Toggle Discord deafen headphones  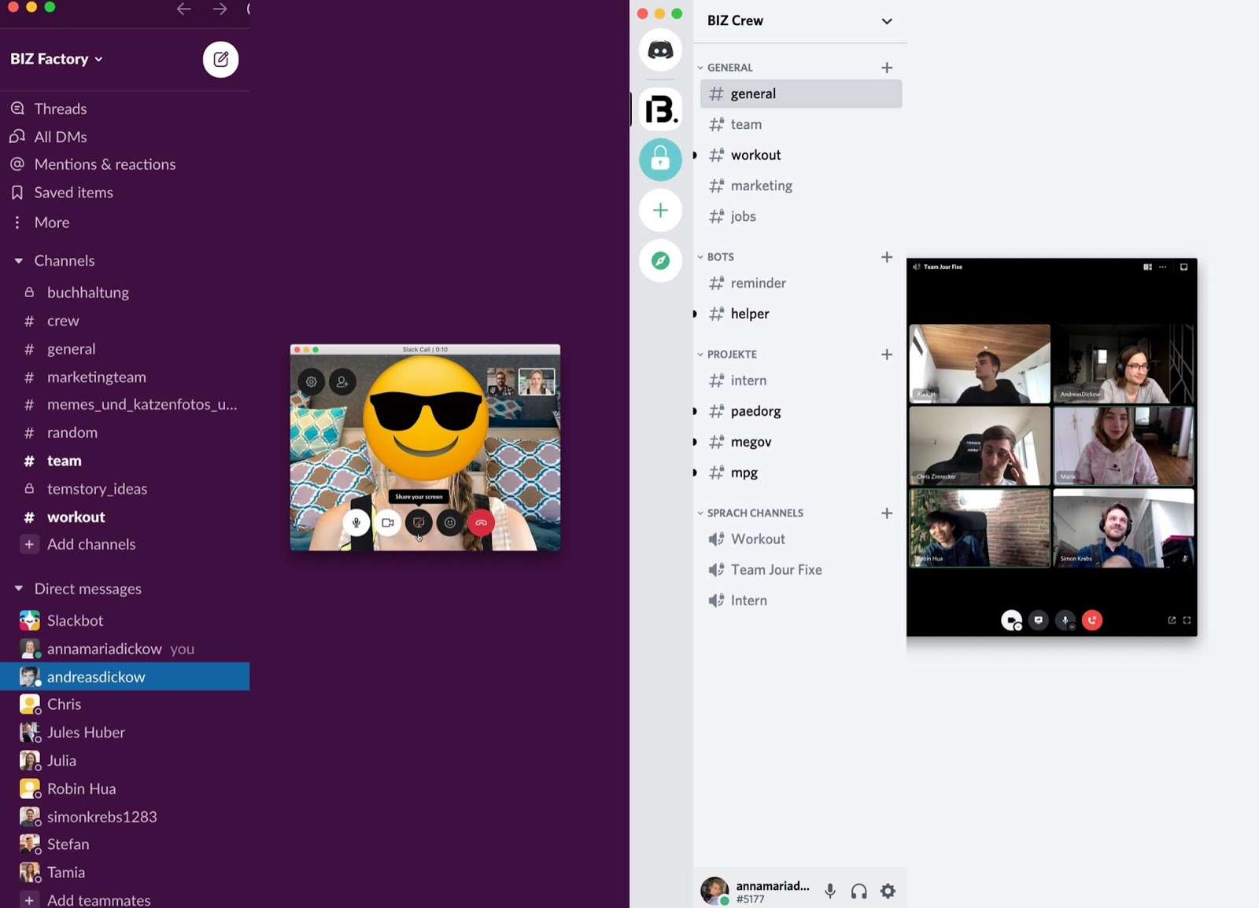[858, 891]
